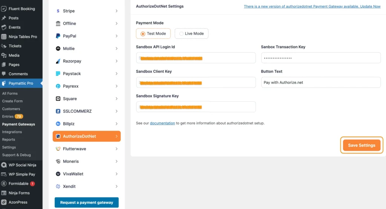
Task: Click the WP Social Ninja icon
Action: tap(4, 165)
